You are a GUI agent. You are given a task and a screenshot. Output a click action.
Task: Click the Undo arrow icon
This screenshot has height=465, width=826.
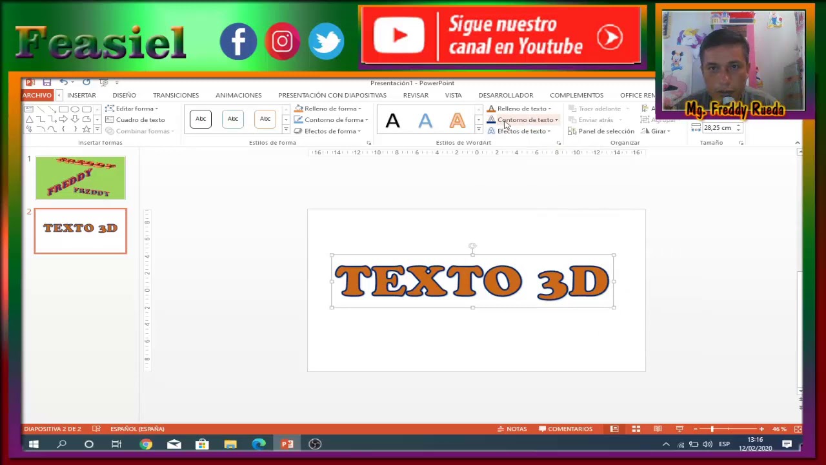(x=63, y=83)
